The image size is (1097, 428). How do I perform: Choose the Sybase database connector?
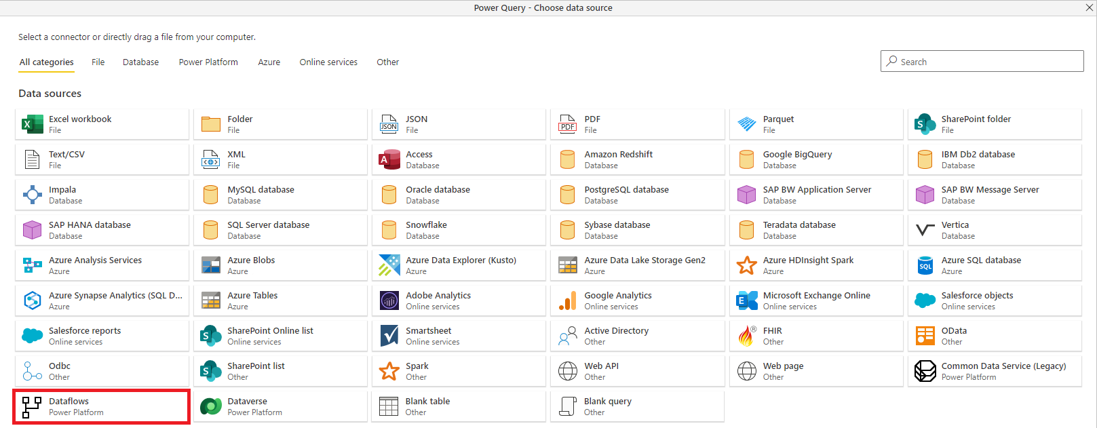(x=637, y=230)
